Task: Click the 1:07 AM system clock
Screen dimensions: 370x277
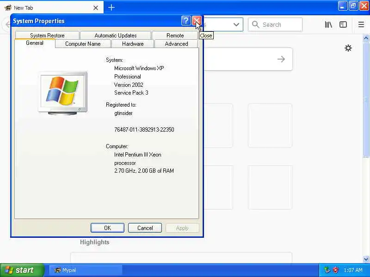Action: (353, 270)
